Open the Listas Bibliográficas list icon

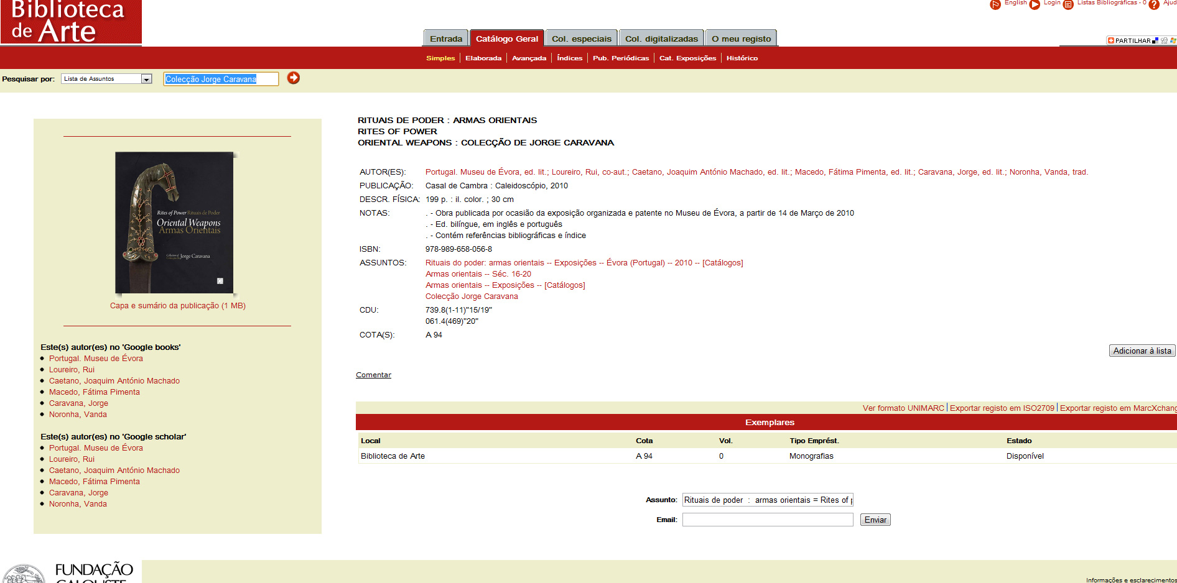pyautogui.click(x=1068, y=4)
